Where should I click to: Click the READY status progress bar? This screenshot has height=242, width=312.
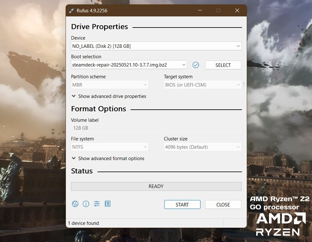[x=156, y=186]
